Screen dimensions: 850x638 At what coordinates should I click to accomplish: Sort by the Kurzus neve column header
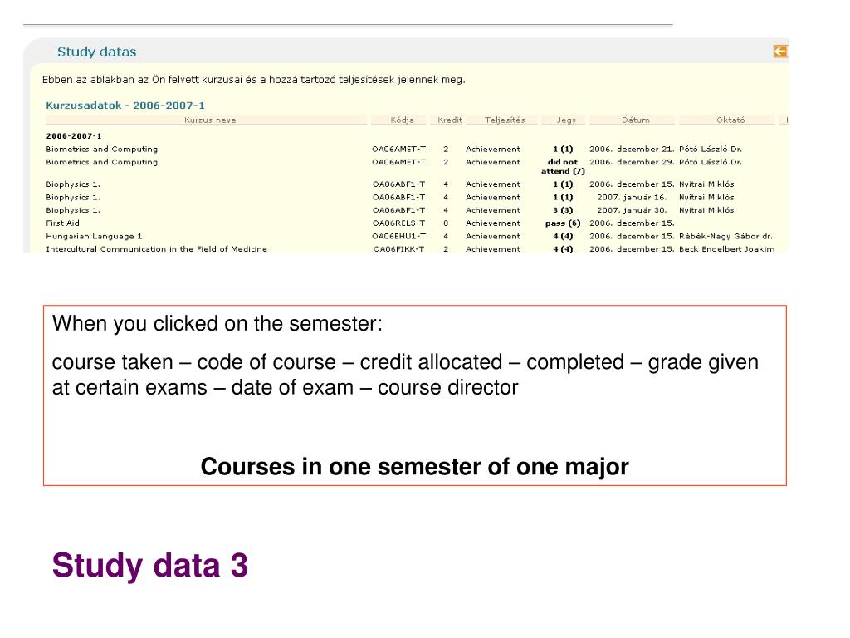tap(210, 120)
